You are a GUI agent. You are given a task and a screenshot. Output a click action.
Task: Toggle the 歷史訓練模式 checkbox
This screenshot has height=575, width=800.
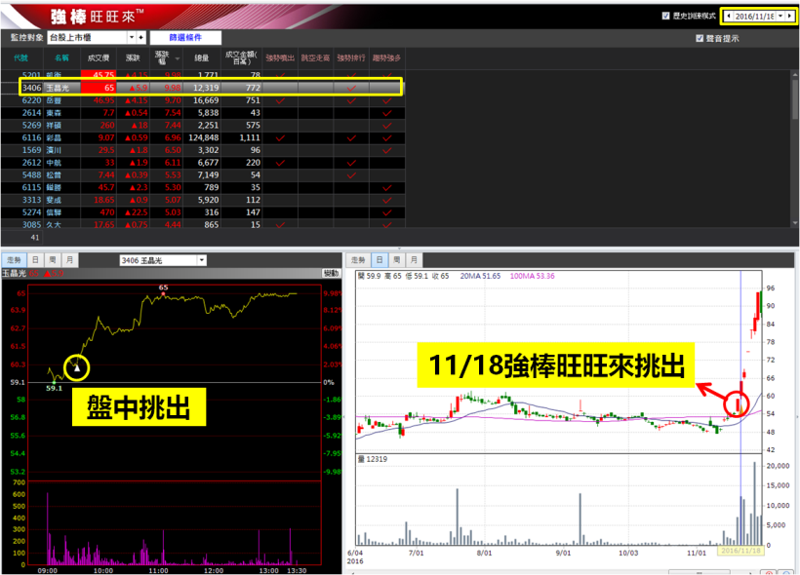[x=665, y=16]
